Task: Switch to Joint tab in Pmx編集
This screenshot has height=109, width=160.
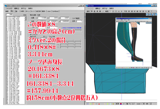Action: click(x=49, y=11)
